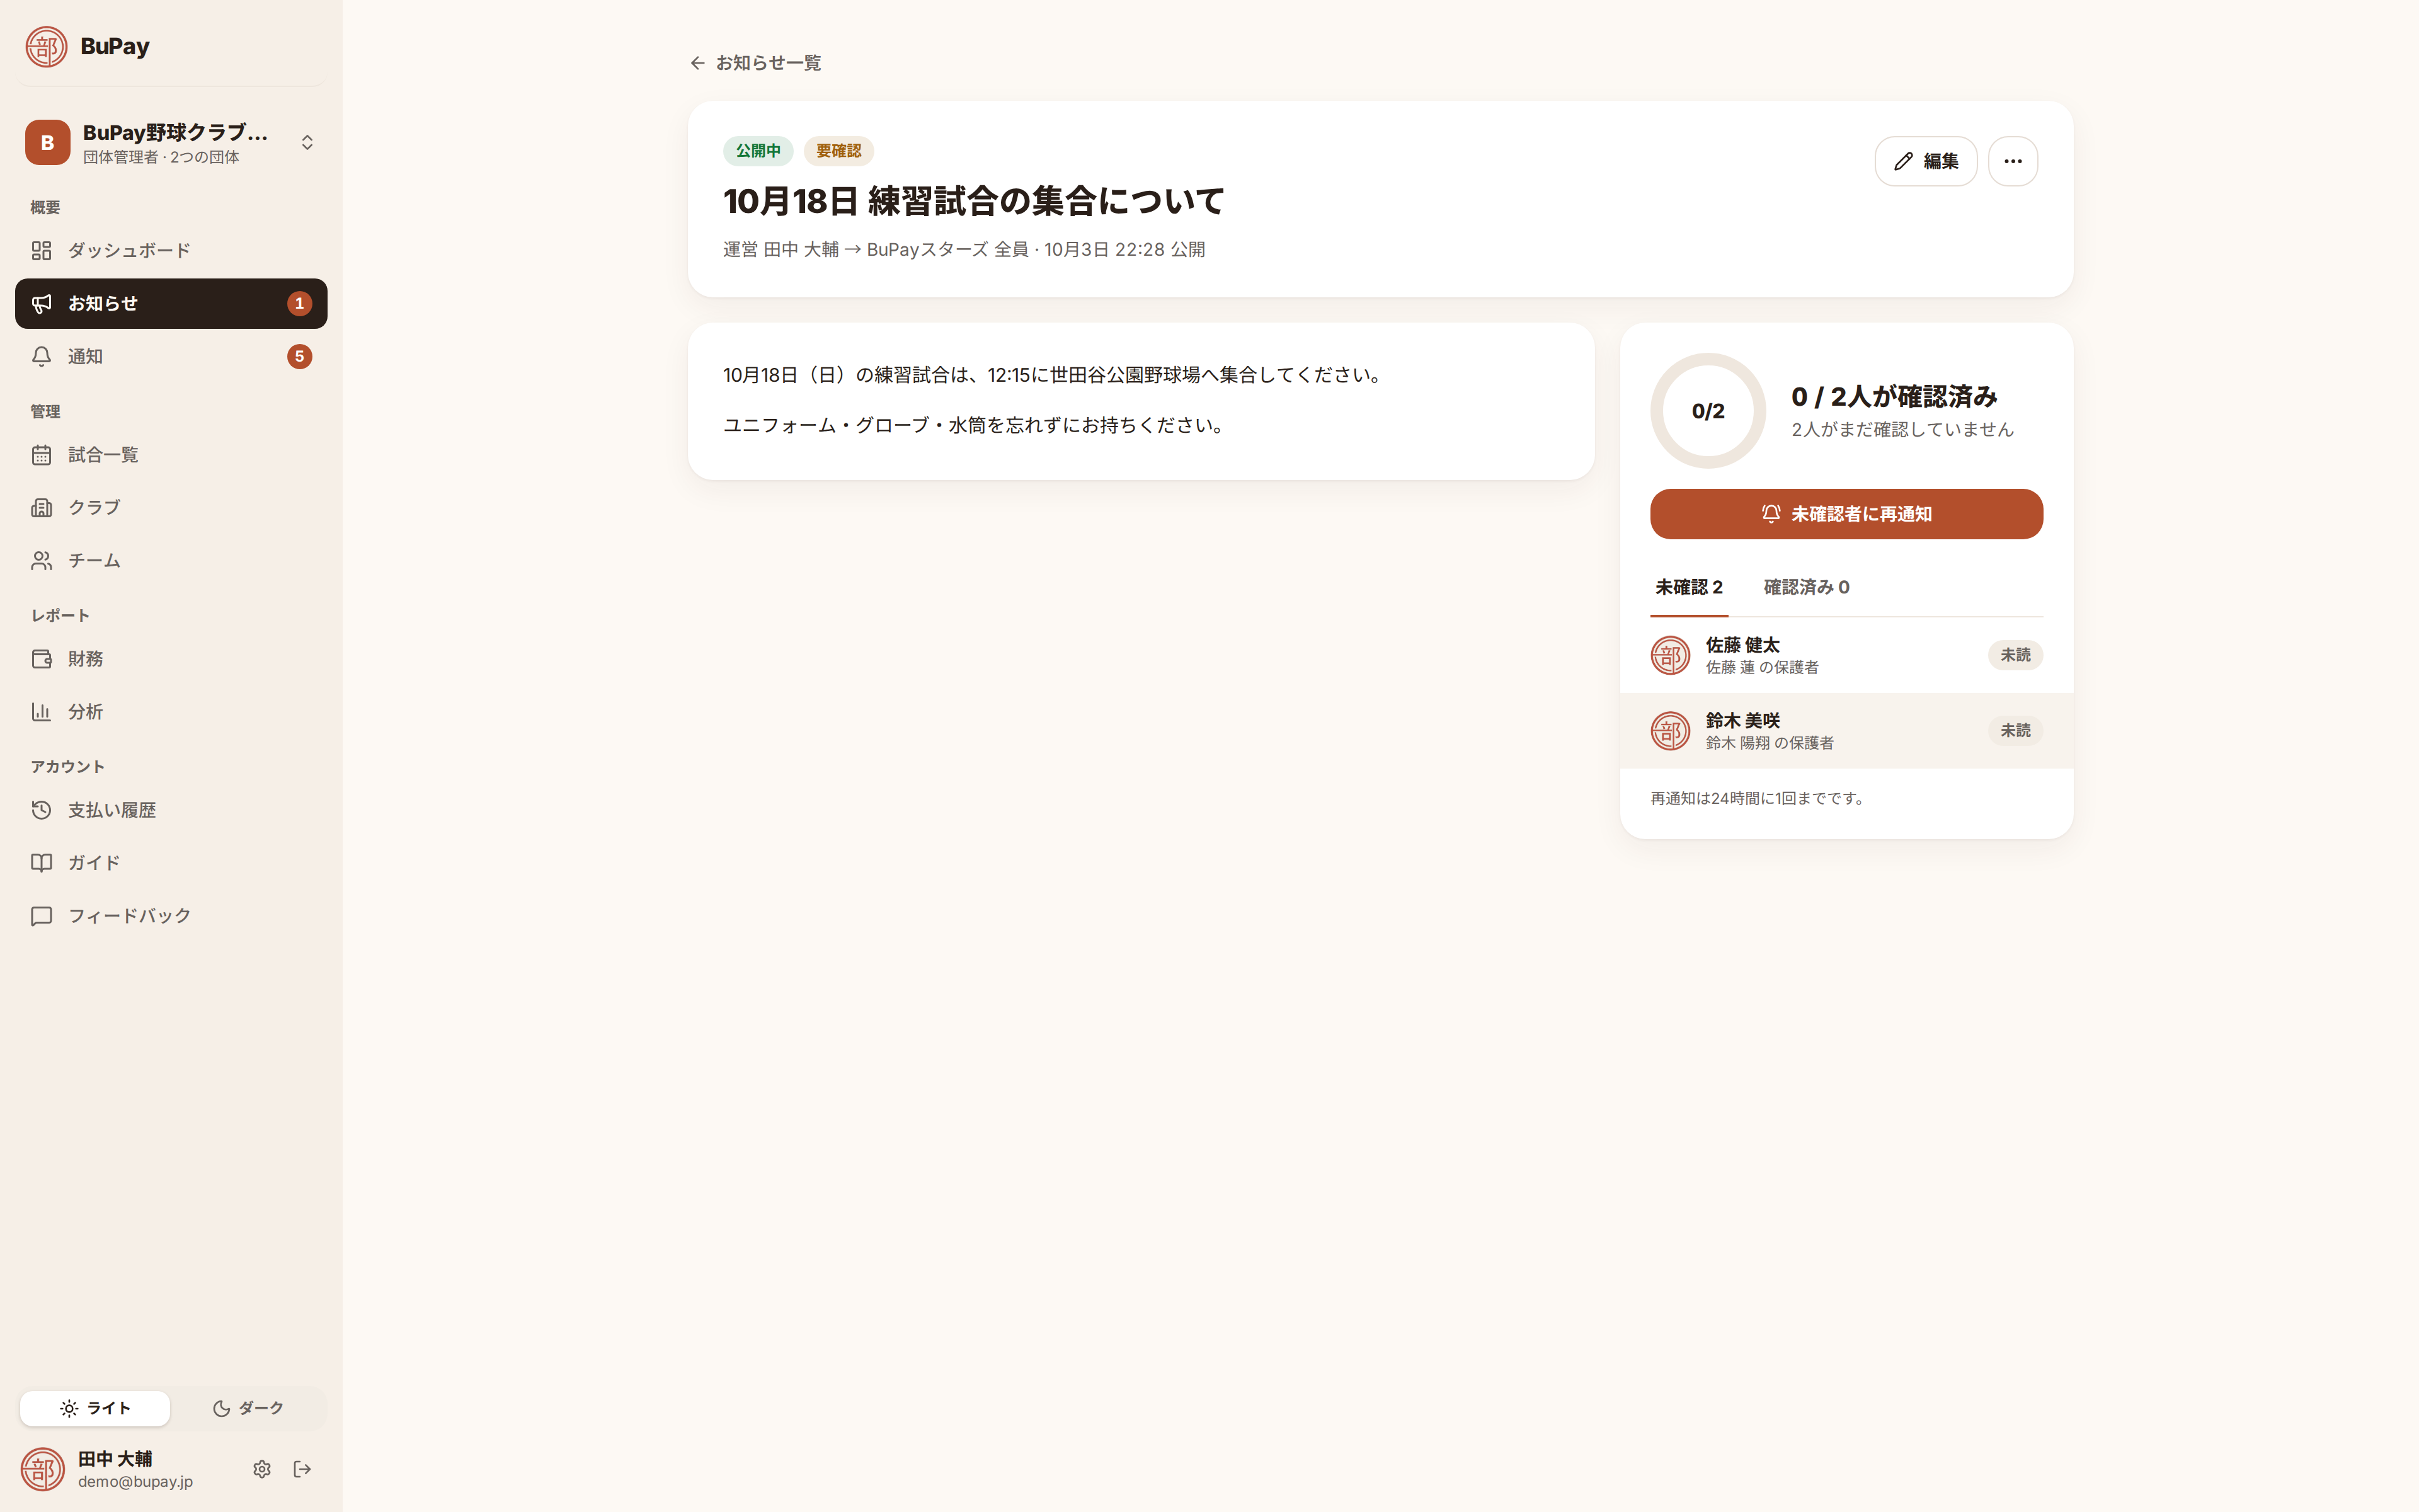Click 未確認者に再通知 button

[x=1846, y=514]
